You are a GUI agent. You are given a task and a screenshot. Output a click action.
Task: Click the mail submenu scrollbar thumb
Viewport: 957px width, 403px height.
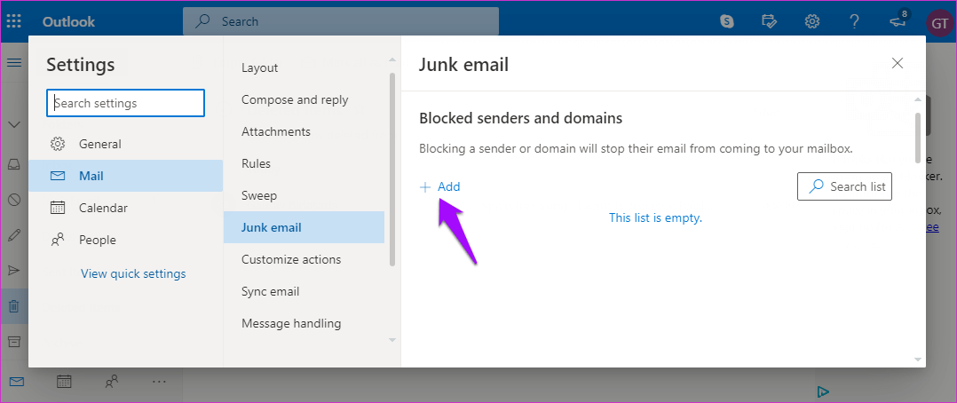[392, 170]
